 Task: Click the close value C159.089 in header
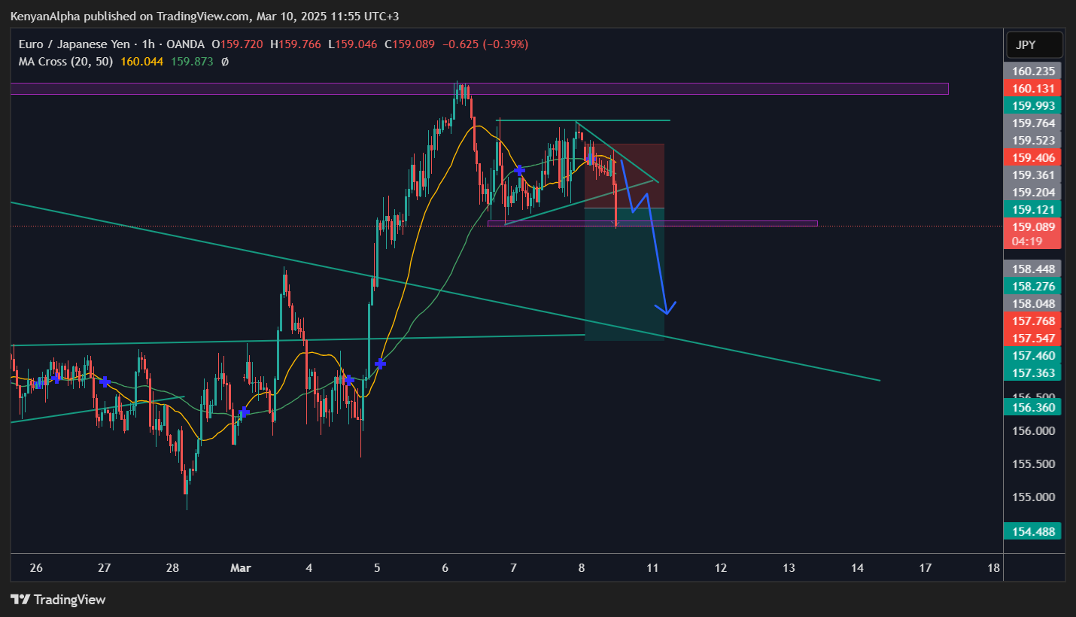coord(410,44)
